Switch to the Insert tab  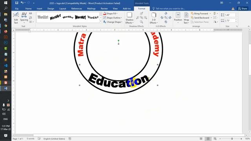[x=39, y=9]
